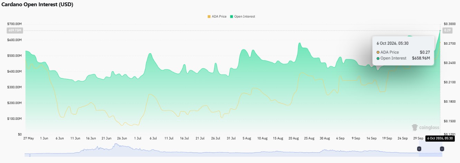Screen dimensions: 460x163
Task: Click the $400.00M y-axis label
Action: click(15, 71)
